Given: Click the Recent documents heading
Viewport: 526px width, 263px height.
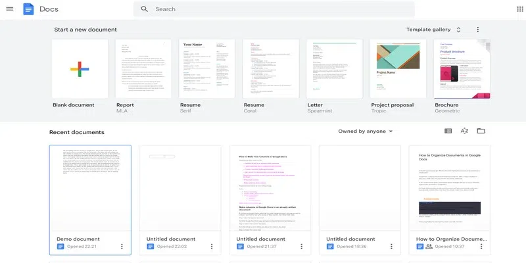Looking at the screenshot, I should pyautogui.click(x=77, y=132).
